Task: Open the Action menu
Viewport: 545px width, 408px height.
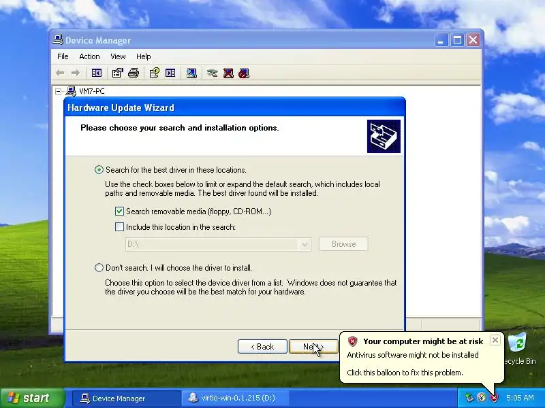Action: point(89,56)
